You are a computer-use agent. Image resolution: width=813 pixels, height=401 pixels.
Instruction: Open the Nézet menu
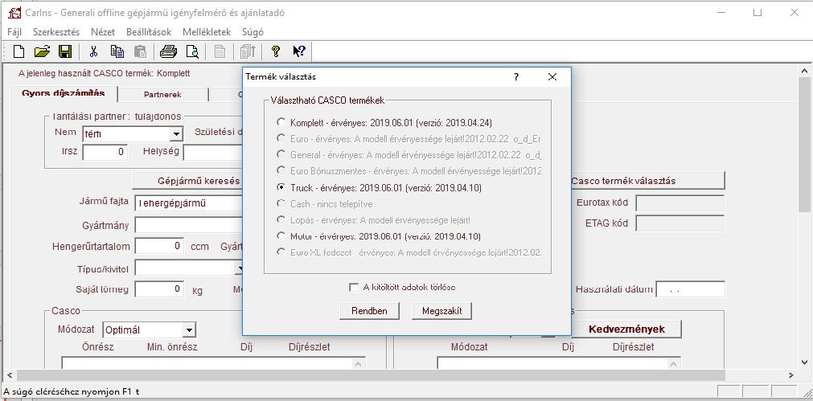[x=103, y=32]
